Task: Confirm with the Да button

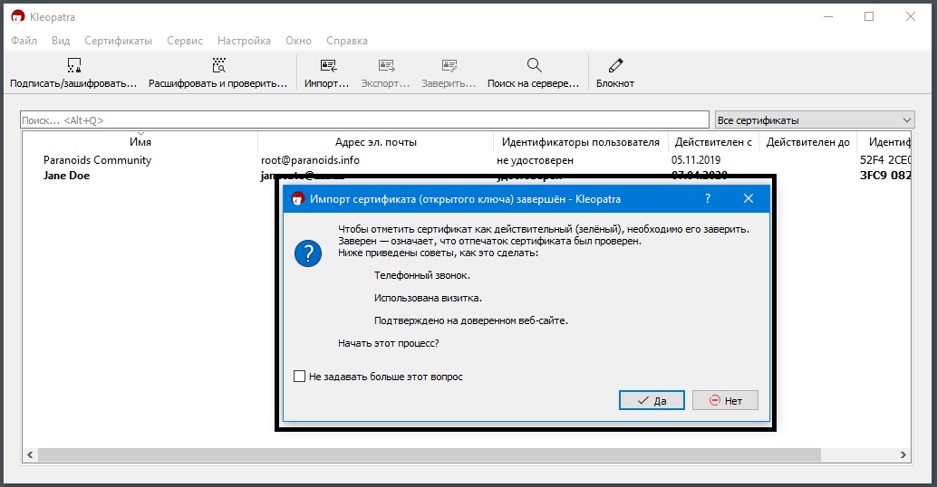Action: [652, 400]
